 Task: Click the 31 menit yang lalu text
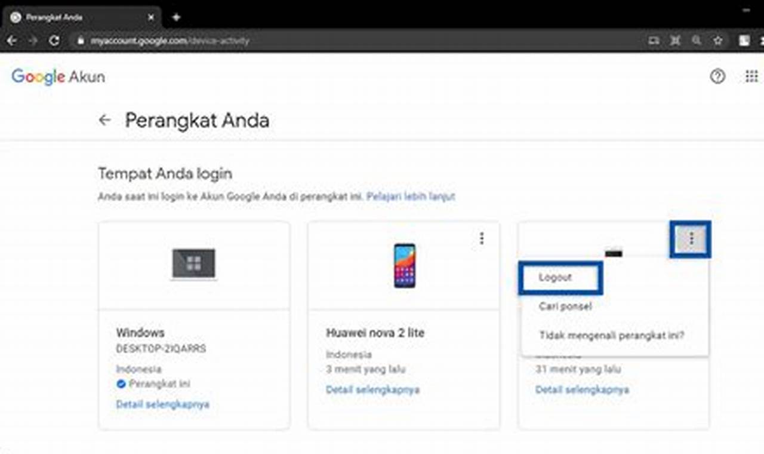[x=578, y=369]
